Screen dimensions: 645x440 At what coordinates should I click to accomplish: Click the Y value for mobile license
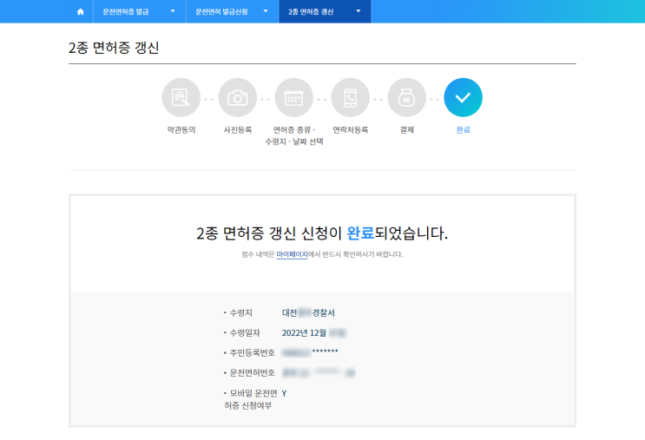pyautogui.click(x=284, y=393)
